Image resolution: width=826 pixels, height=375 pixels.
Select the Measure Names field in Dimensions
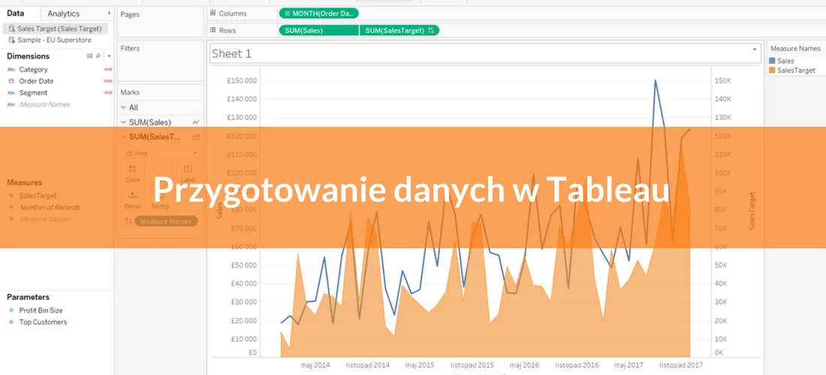coord(45,104)
